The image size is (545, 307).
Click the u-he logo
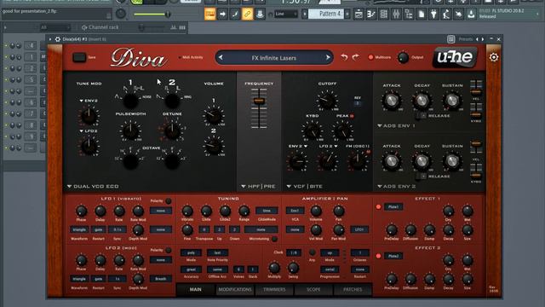(455, 57)
